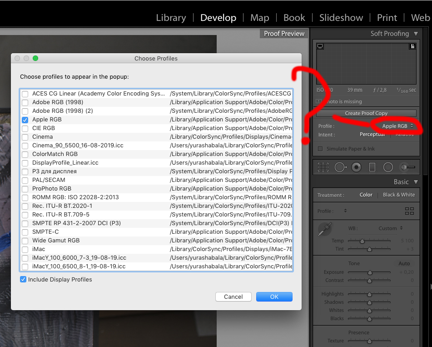This screenshot has width=432, height=347.
Task: Select the Rec. ITU-R BT.709-5 row text
Action: pyautogui.click(x=60, y=215)
